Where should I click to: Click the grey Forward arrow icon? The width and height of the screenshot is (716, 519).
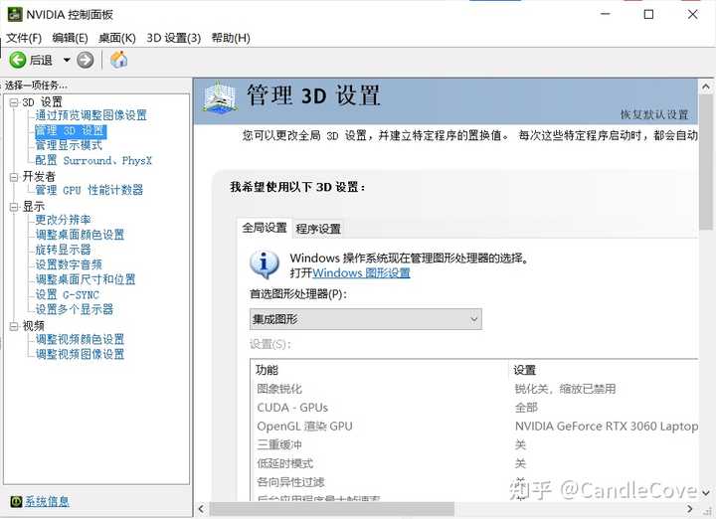85,60
